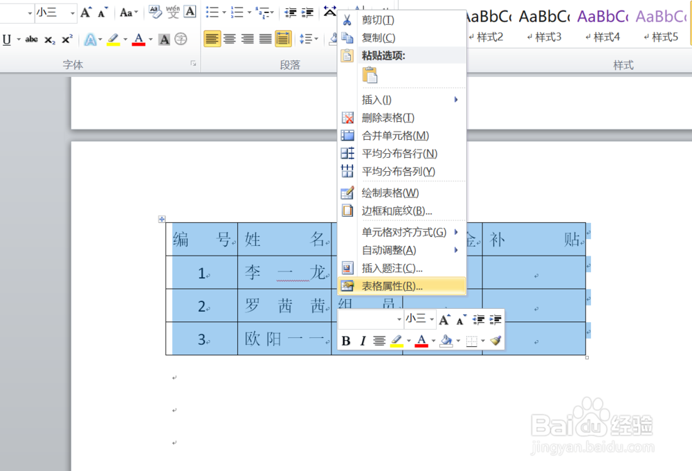Open Text Effects dropdown arrow
Image resolution: width=692 pixels, height=471 pixels.
point(100,39)
